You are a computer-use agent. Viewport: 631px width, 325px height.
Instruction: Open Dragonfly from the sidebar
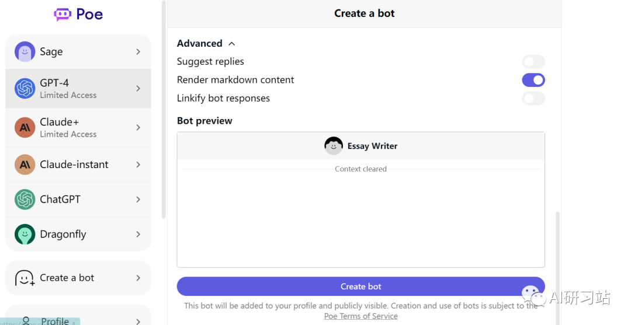click(x=78, y=234)
